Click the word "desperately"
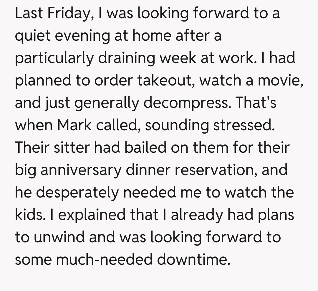 78,193
